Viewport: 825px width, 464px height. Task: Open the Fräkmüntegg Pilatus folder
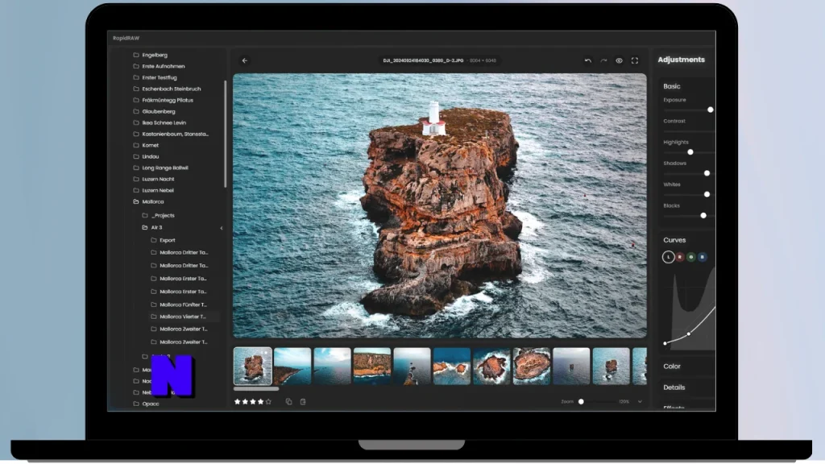(x=168, y=100)
